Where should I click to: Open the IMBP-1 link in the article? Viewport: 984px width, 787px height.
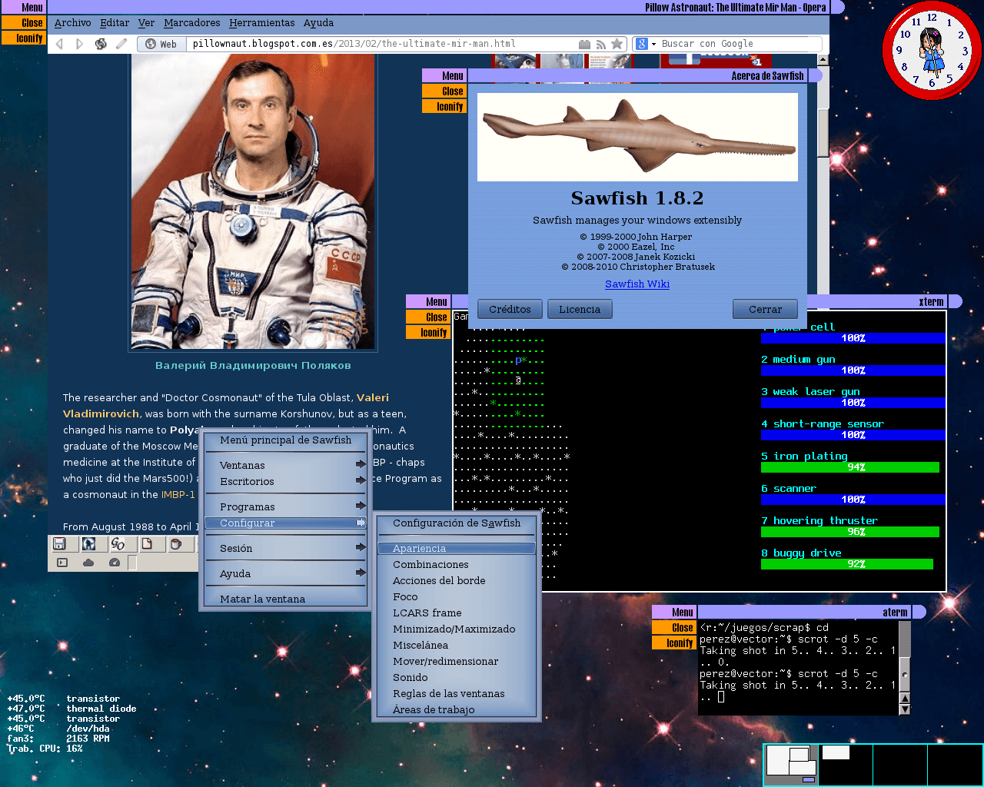[x=178, y=494]
